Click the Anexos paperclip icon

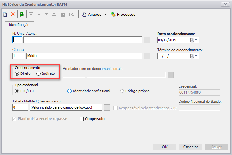point(84,14)
